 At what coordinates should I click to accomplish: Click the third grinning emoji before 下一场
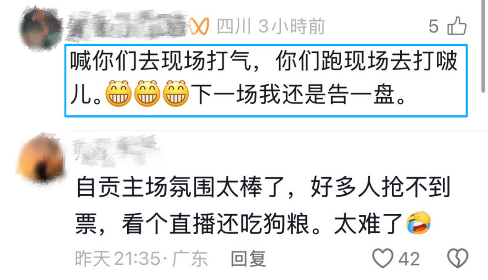tap(176, 93)
